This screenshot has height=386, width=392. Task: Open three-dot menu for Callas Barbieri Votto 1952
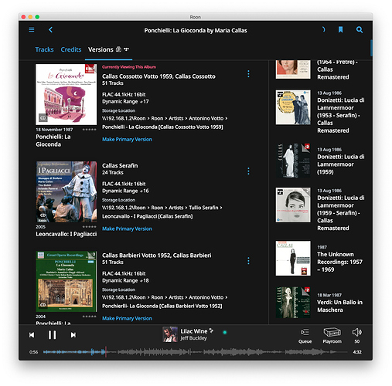(248, 261)
